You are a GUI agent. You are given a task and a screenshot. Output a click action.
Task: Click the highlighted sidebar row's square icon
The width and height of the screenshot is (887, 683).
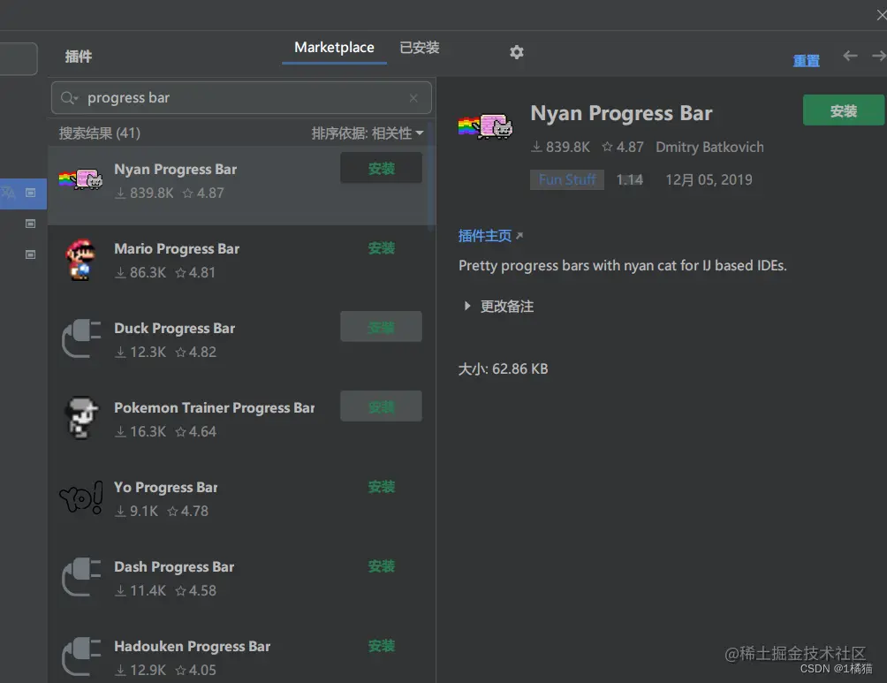[31, 193]
